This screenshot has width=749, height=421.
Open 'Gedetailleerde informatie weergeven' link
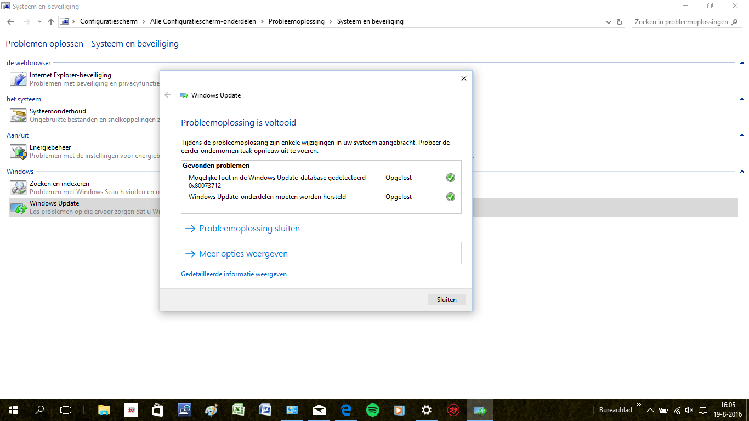(x=234, y=274)
